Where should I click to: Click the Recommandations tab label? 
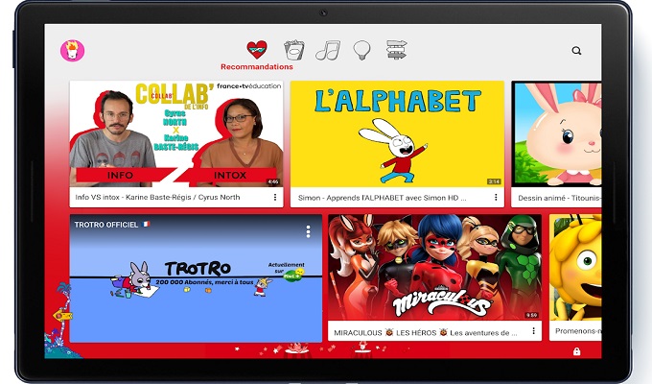pyautogui.click(x=257, y=66)
